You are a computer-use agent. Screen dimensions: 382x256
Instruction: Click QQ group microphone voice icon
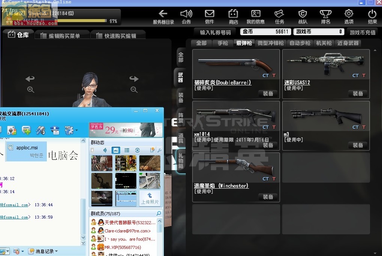point(40,130)
